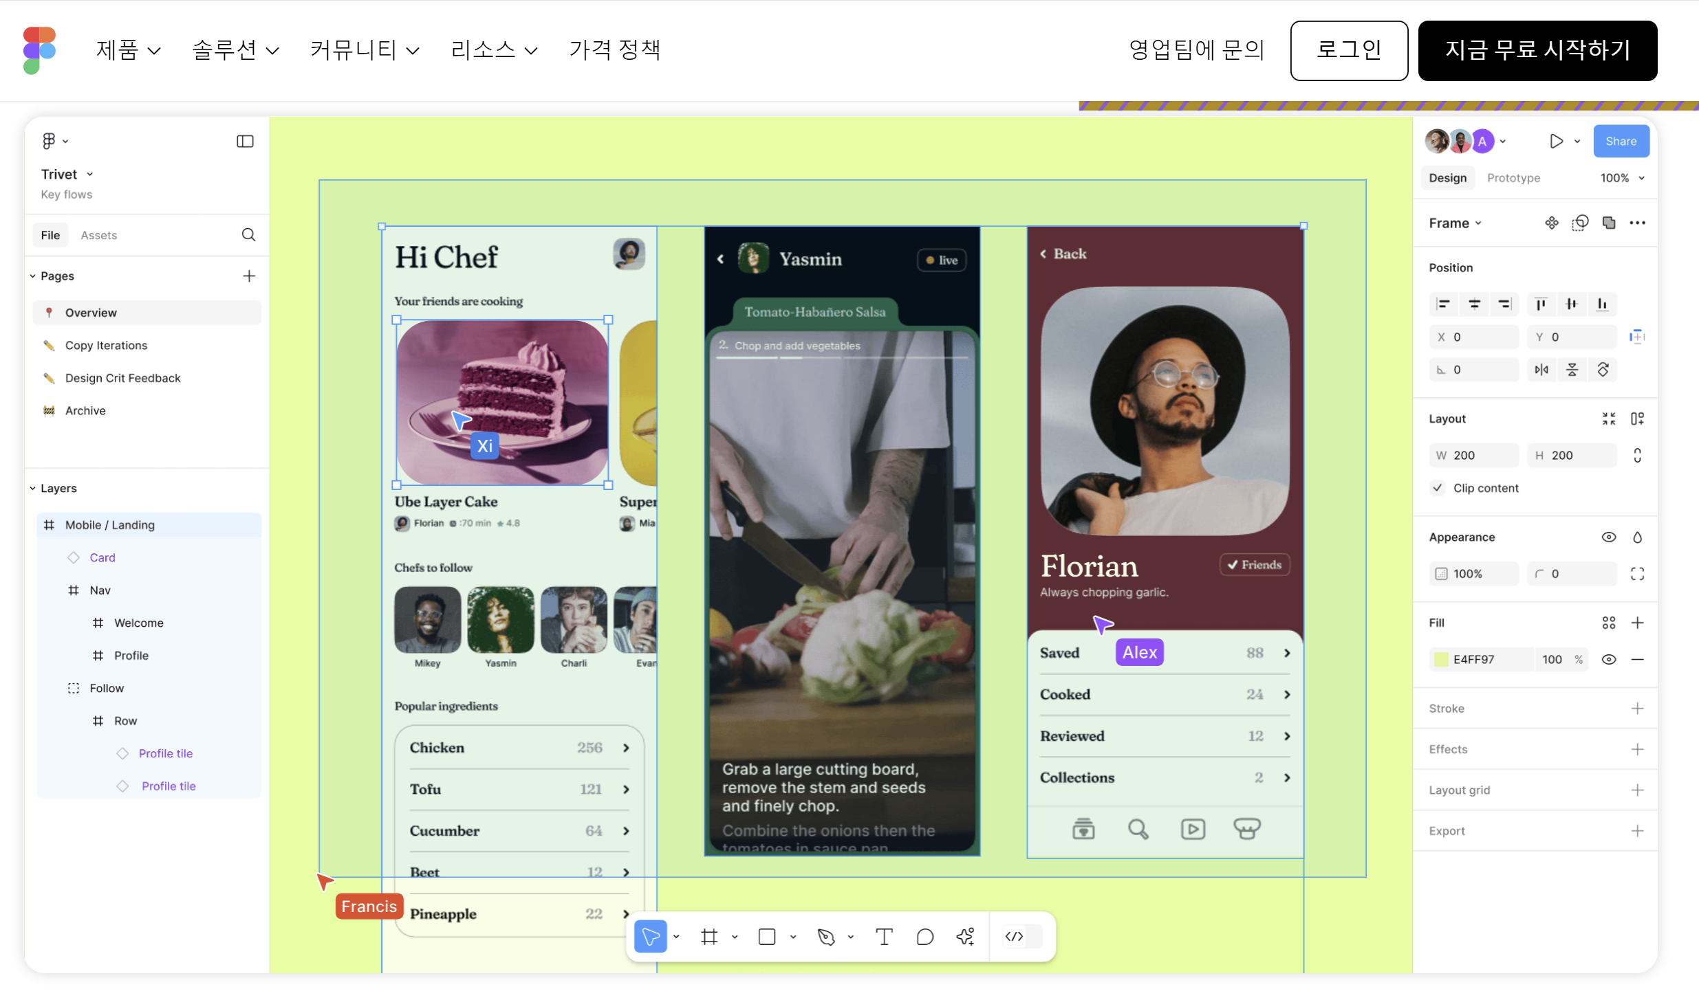The image size is (1699, 1000).
Task: Click the flip vertical icon
Action: (1572, 370)
